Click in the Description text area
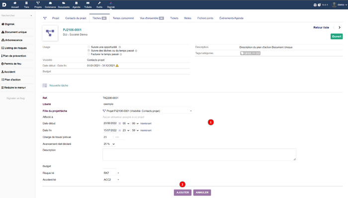Screen dimensions: 348x198 click(199, 155)
